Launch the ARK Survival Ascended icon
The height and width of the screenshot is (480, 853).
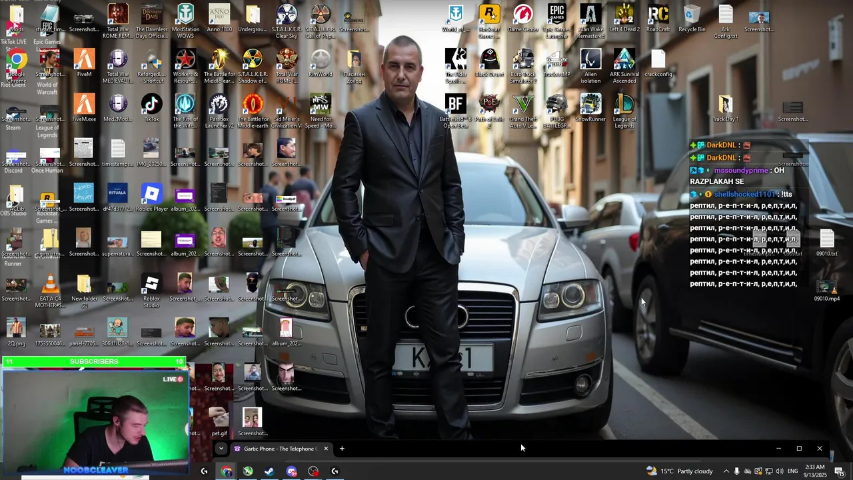tap(624, 67)
